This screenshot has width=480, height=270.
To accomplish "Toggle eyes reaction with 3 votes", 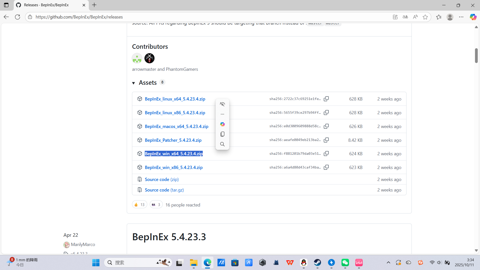I will 156,204.
